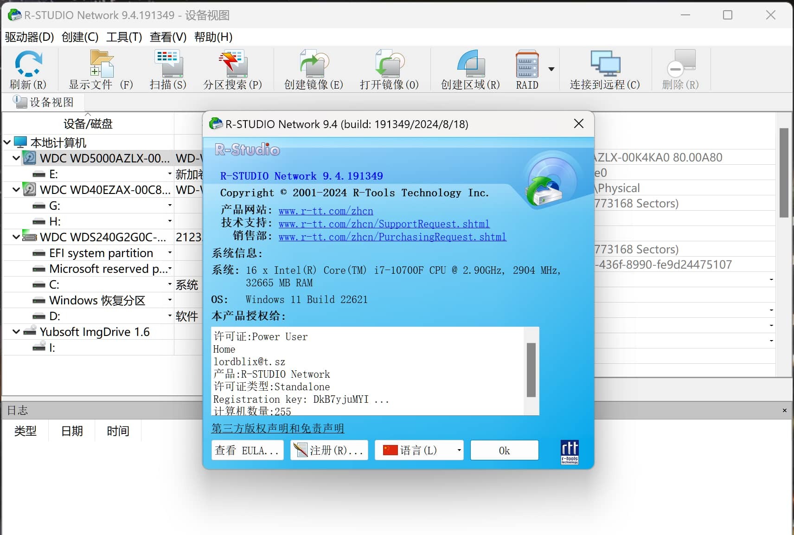The width and height of the screenshot is (794, 535).
Task: Click the 查看 EULA button
Action: (x=247, y=450)
